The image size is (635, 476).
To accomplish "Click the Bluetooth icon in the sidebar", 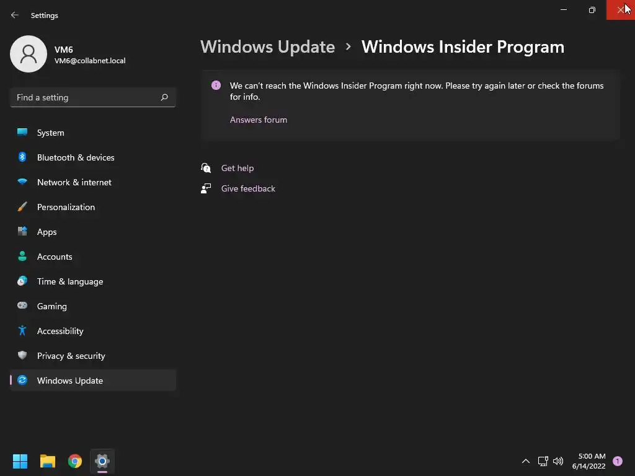I will pyautogui.click(x=22, y=157).
